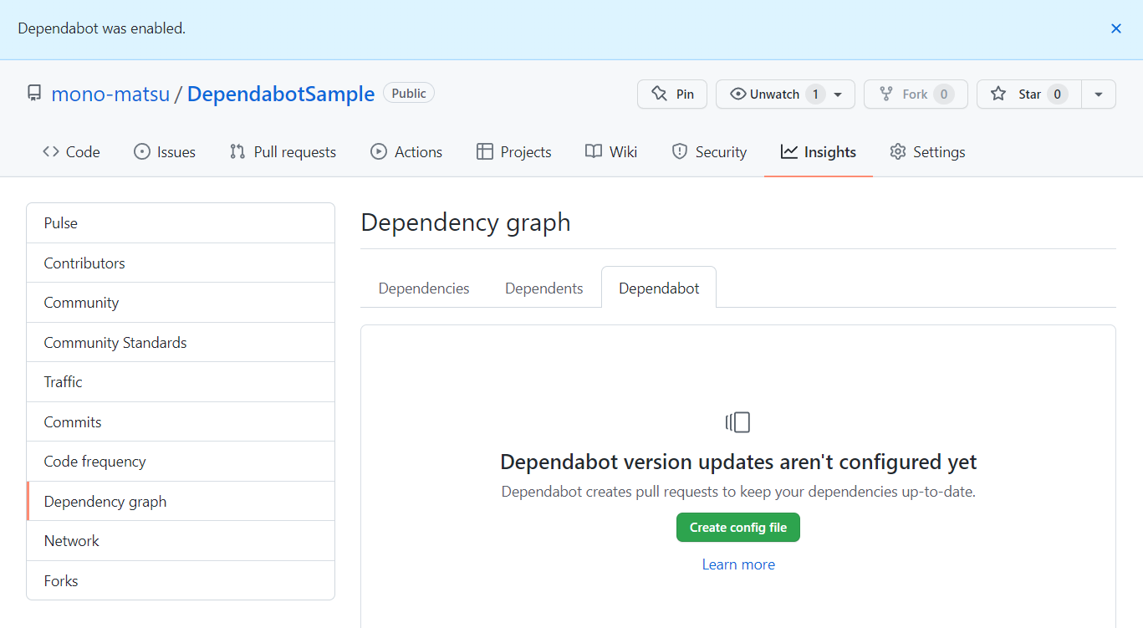1143x628 pixels.
Task: Open Actions using its play-circle icon
Action: click(380, 151)
